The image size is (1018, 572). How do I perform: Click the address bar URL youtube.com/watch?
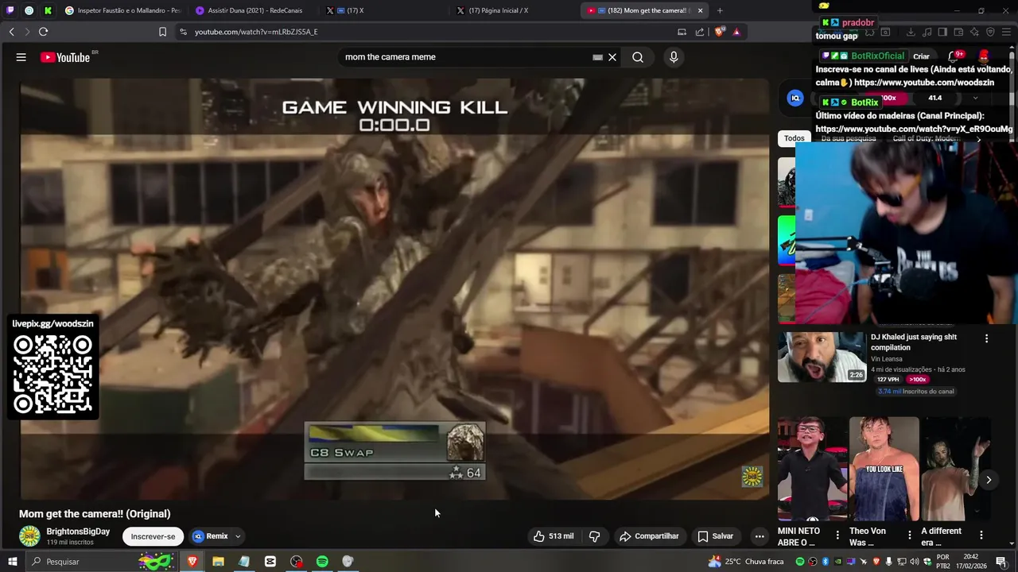[256, 32]
